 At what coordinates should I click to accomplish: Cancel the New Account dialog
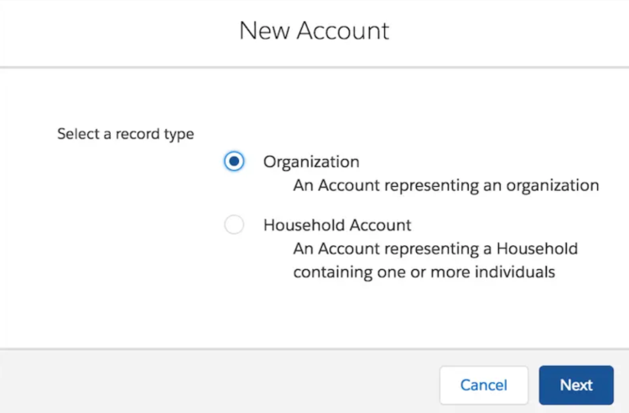pyautogui.click(x=484, y=385)
